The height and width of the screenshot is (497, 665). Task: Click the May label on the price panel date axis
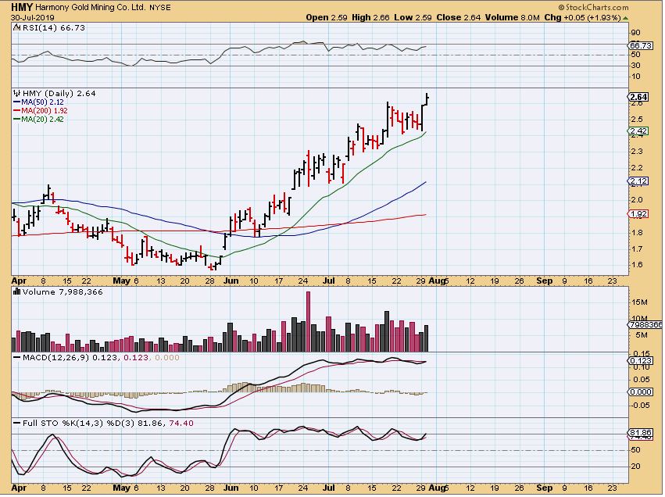tap(122, 281)
